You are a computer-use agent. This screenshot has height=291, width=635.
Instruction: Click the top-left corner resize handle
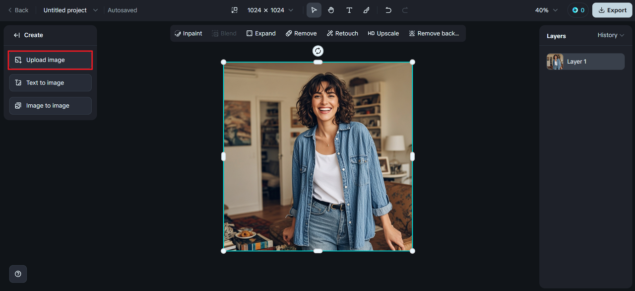(223, 62)
